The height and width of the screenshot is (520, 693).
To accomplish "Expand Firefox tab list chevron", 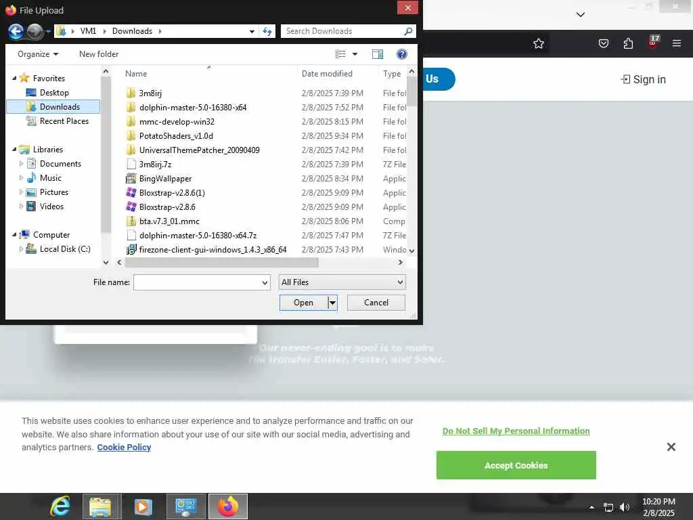I will click(580, 15).
